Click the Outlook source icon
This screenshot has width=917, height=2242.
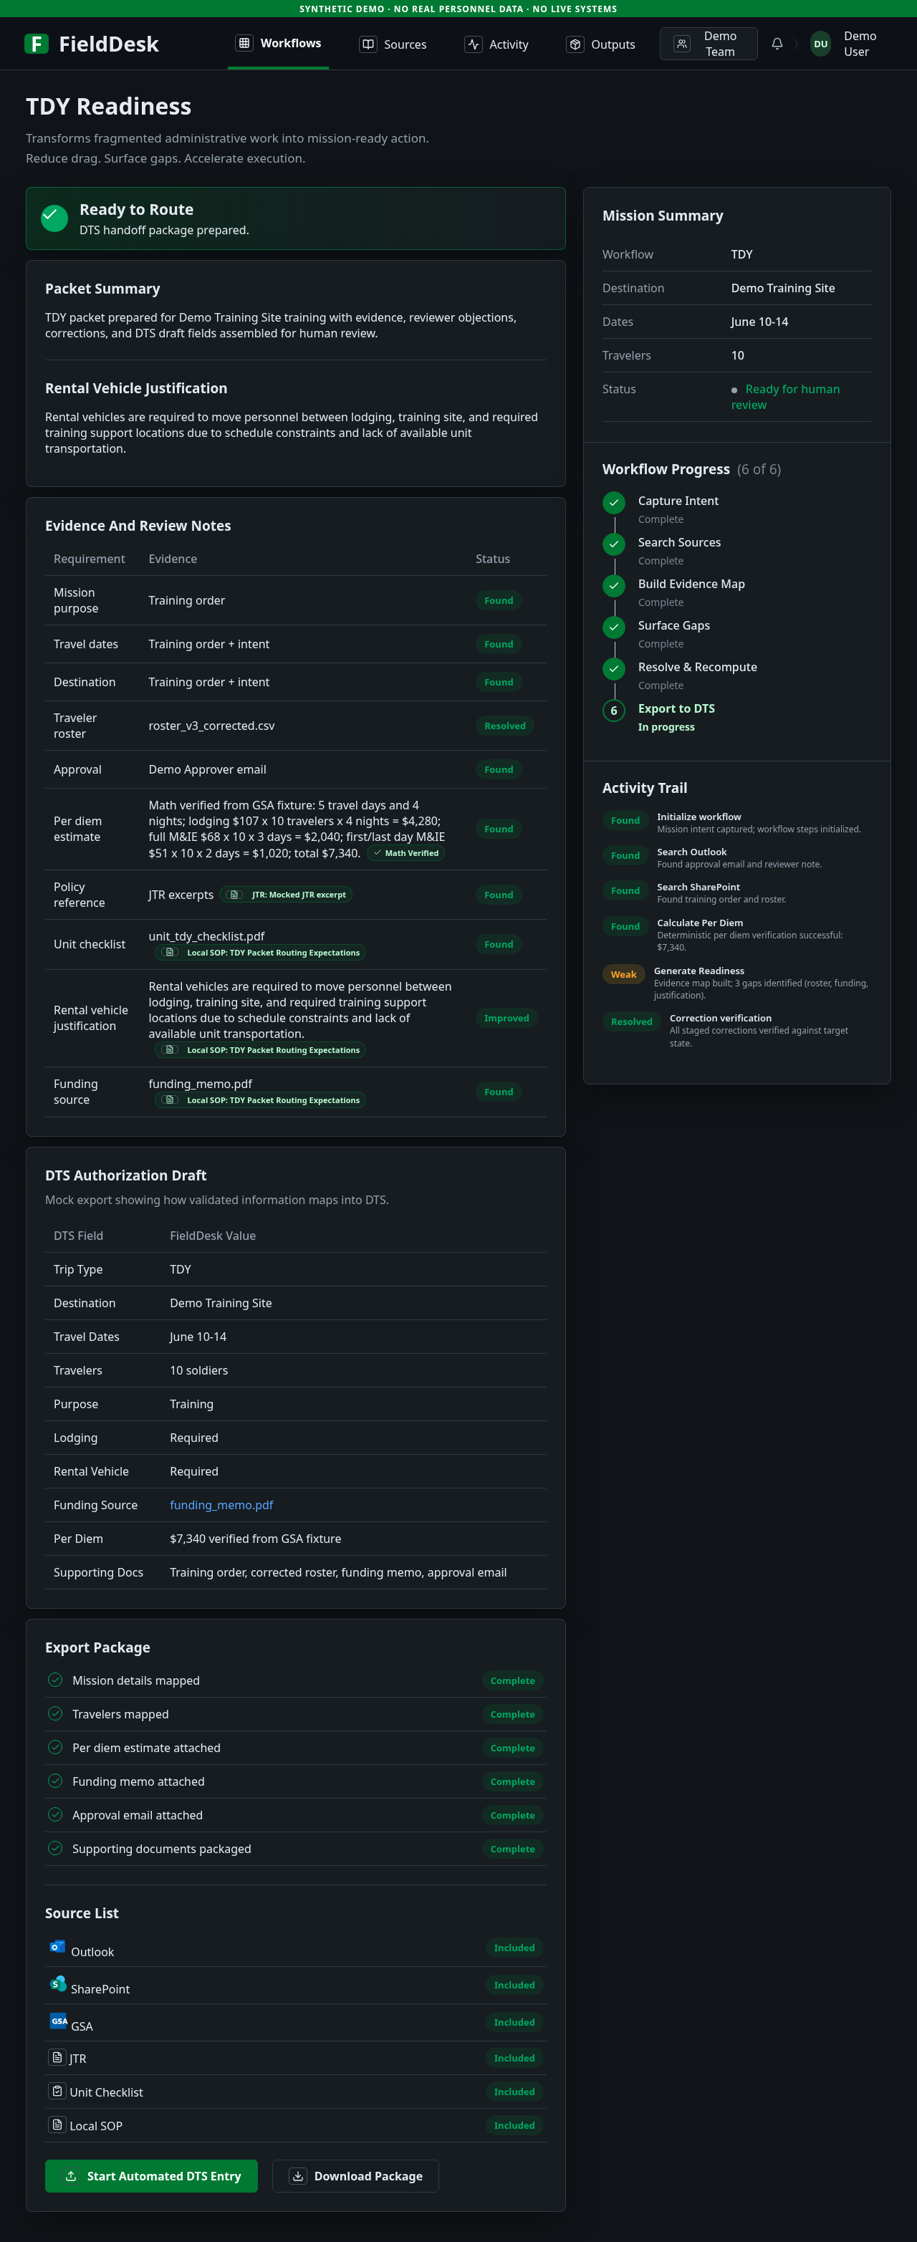tap(57, 1947)
